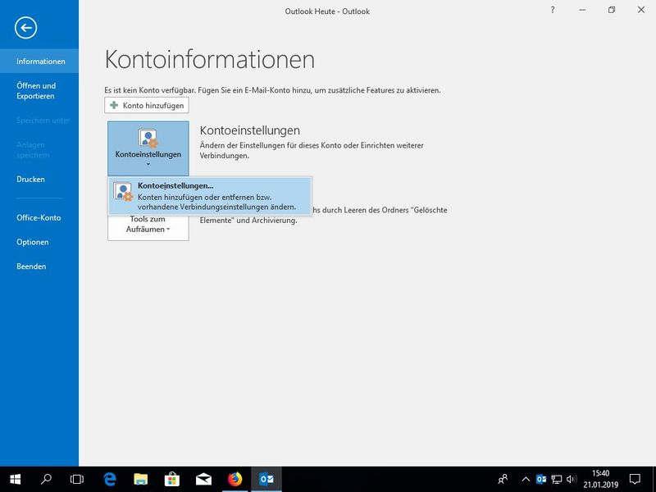The image size is (656, 492).
Task: Launch Microsoft Edge from taskbar
Action: (110, 479)
